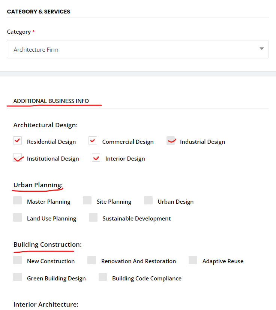This screenshot has height=310, width=276.
Task: Toggle the Institutional Design checkbox
Action: tap(17, 158)
